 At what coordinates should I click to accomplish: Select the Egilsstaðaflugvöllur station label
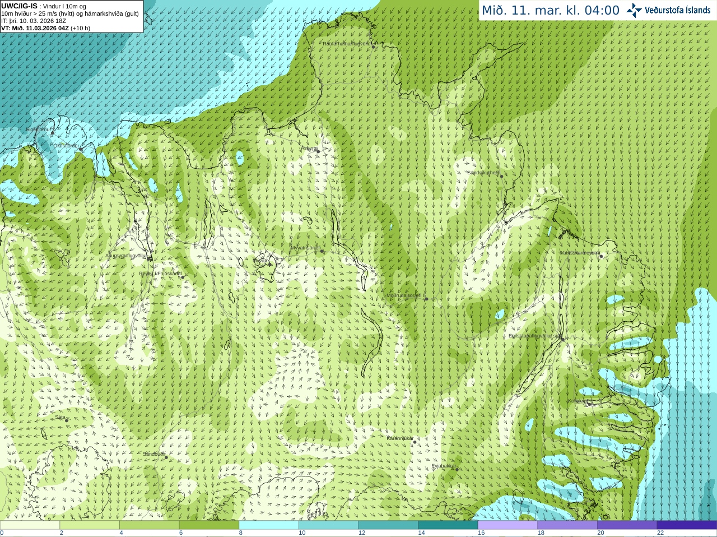(x=534, y=336)
